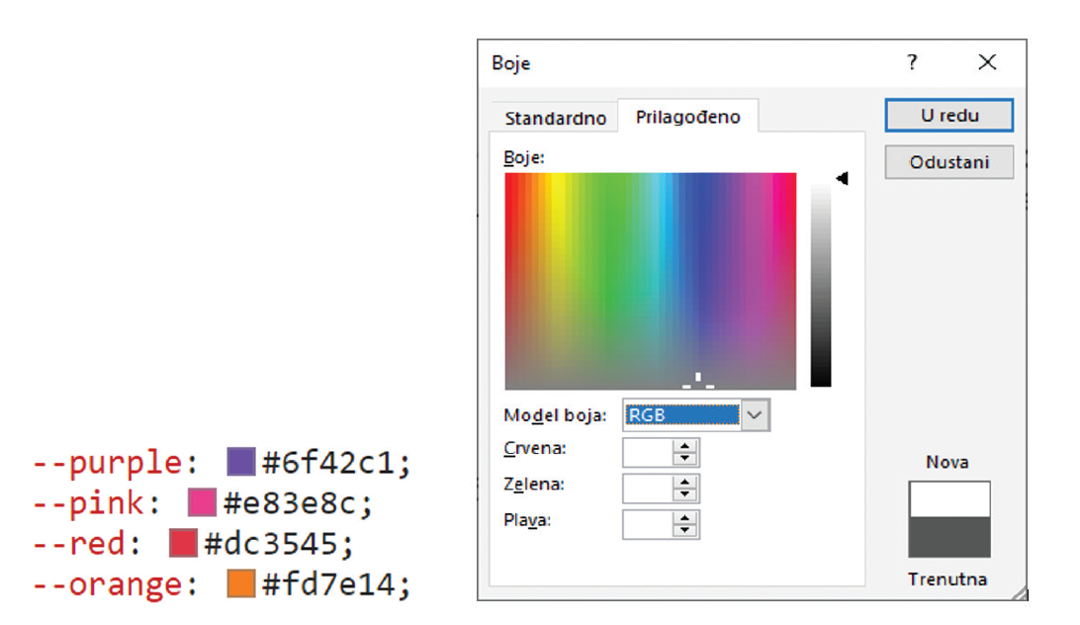Click inside the Plava value field
This screenshot has width=1080, height=625.
coord(647,524)
